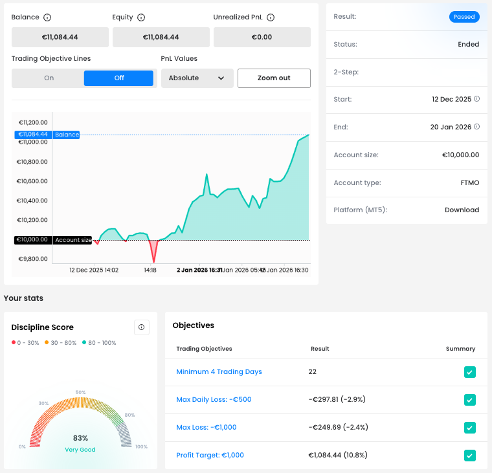Viewport: 492px width, 473px height.
Task: Click the info icon next to Start date
Action: click(x=477, y=99)
